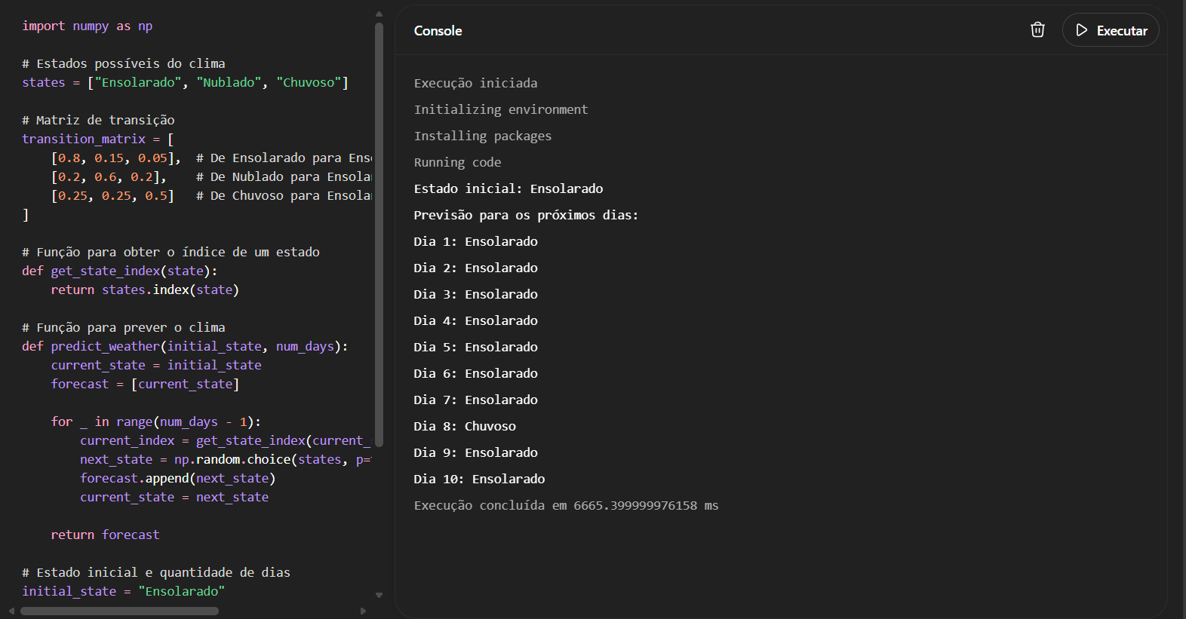
Task: Place cursor on the import numpy line
Action: [88, 26]
